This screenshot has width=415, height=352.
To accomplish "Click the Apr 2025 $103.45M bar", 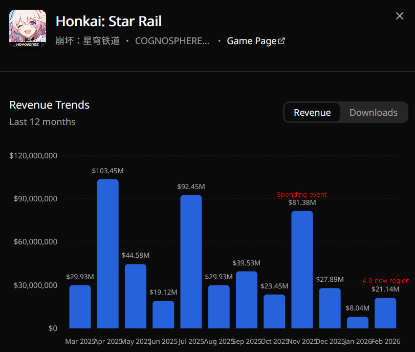I will tap(108, 254).
